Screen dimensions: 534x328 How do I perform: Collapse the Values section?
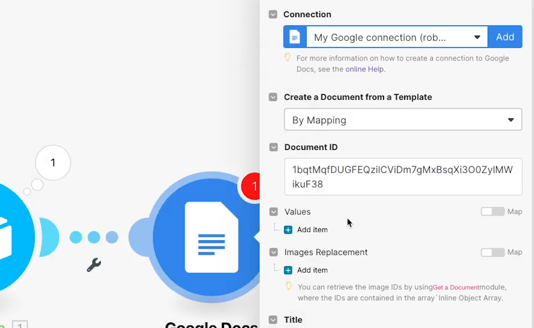pos(273,212)
